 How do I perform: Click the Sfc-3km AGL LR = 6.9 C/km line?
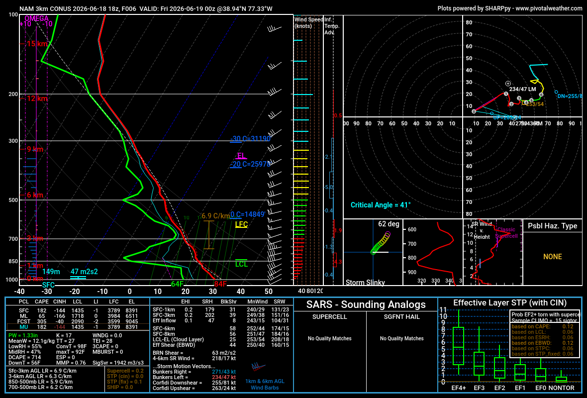click(x=42, y=371)
